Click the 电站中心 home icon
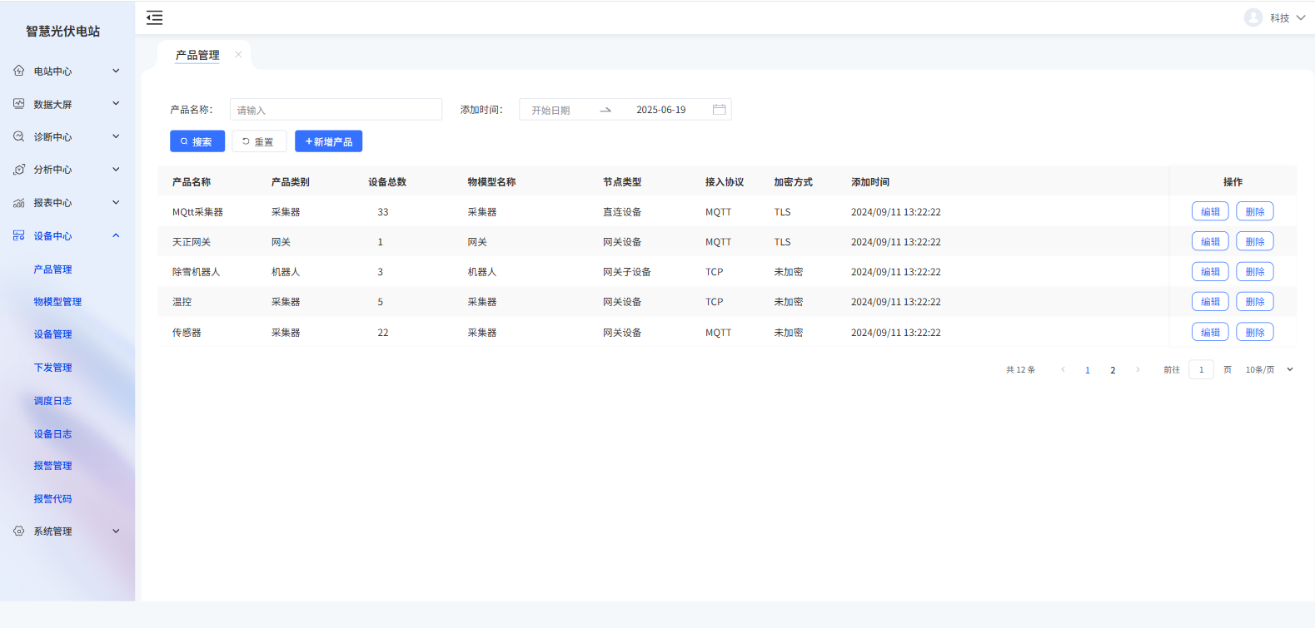The height and width of the screenshot is (628, 1315). [19, 71]
